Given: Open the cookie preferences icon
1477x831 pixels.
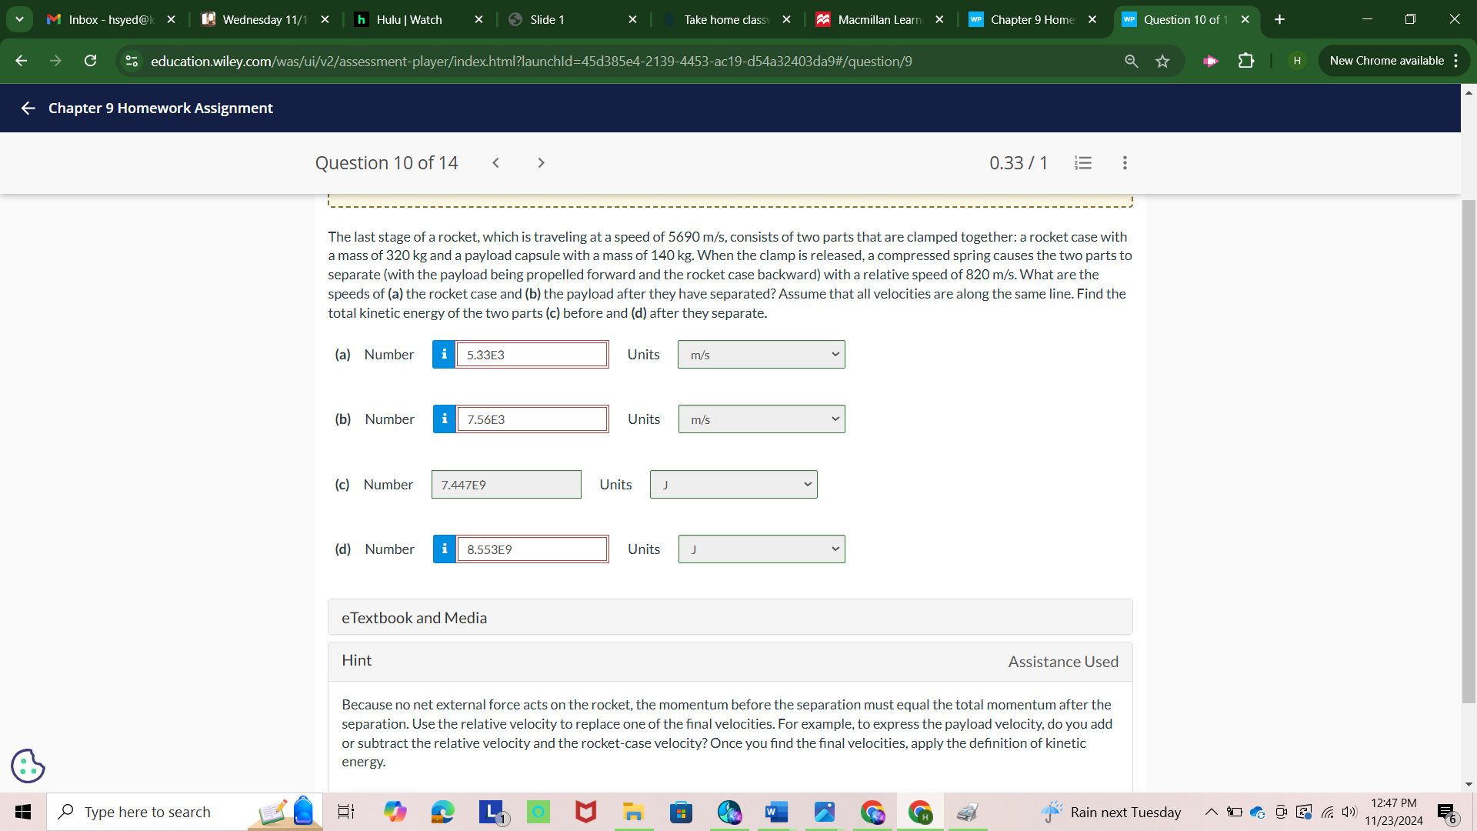Looking at the screenshot, I should coord(28,766).
